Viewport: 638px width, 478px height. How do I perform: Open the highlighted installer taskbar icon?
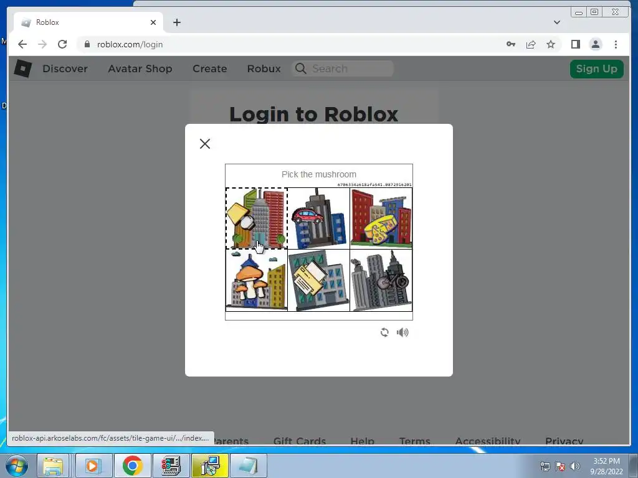[211, 466]
